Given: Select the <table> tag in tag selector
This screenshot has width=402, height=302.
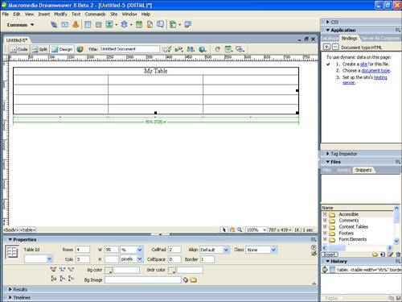Looking at the screenshot, I should tap(28, 230).
